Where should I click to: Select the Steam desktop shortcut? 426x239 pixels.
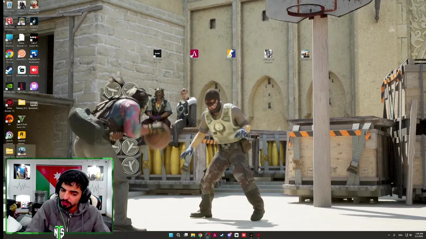click(x=9, y=72)
